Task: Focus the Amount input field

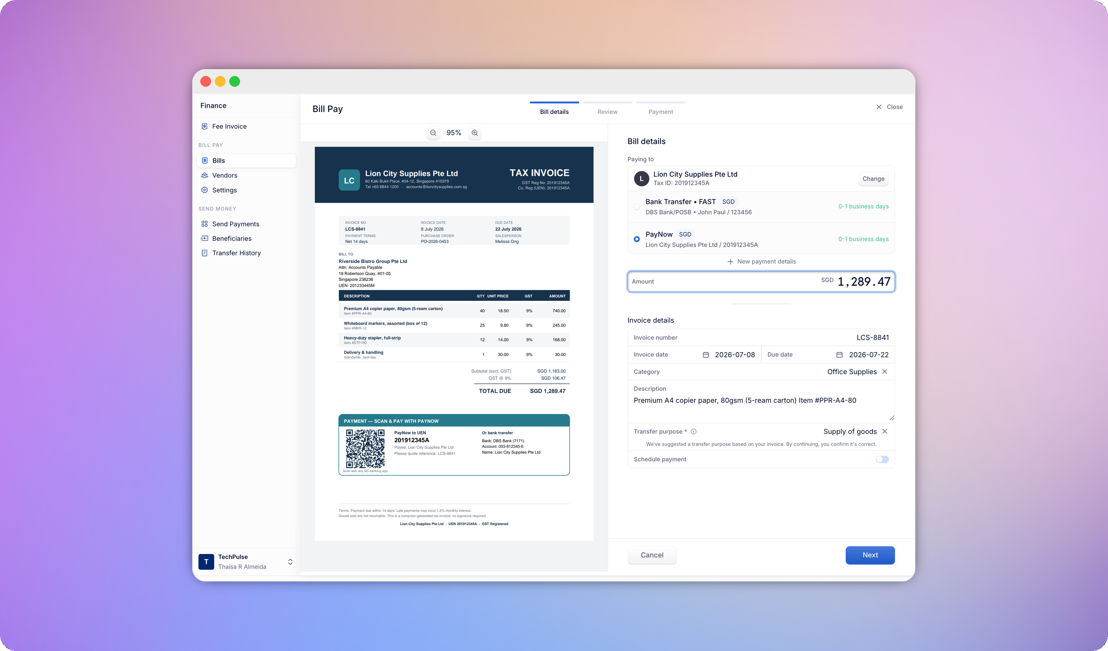Action: 761,282
